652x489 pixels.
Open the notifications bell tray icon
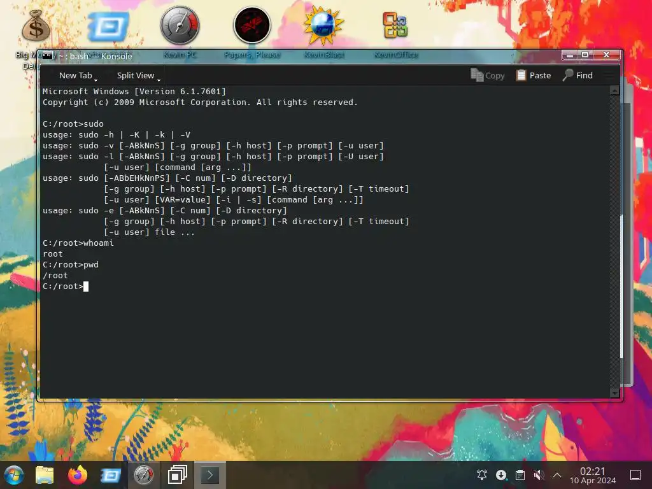point(482,475)
